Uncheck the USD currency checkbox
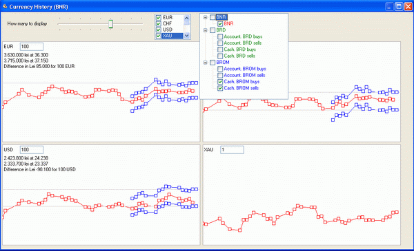Screen dimensions: 414x251 tap(159, 30)
